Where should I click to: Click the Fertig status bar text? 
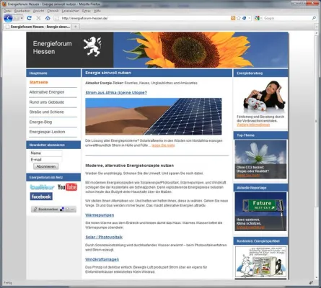pyautogui.click(x=8, y=283)
